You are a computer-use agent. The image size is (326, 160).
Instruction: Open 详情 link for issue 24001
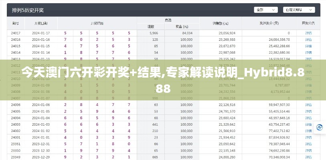(x=308, y=137)
